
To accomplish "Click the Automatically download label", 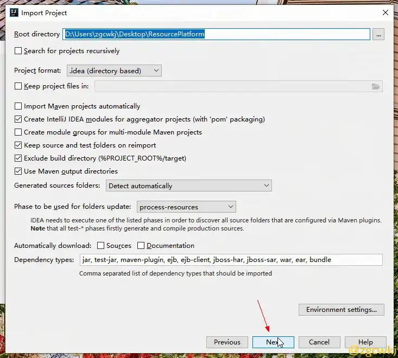I will (53, 246).
